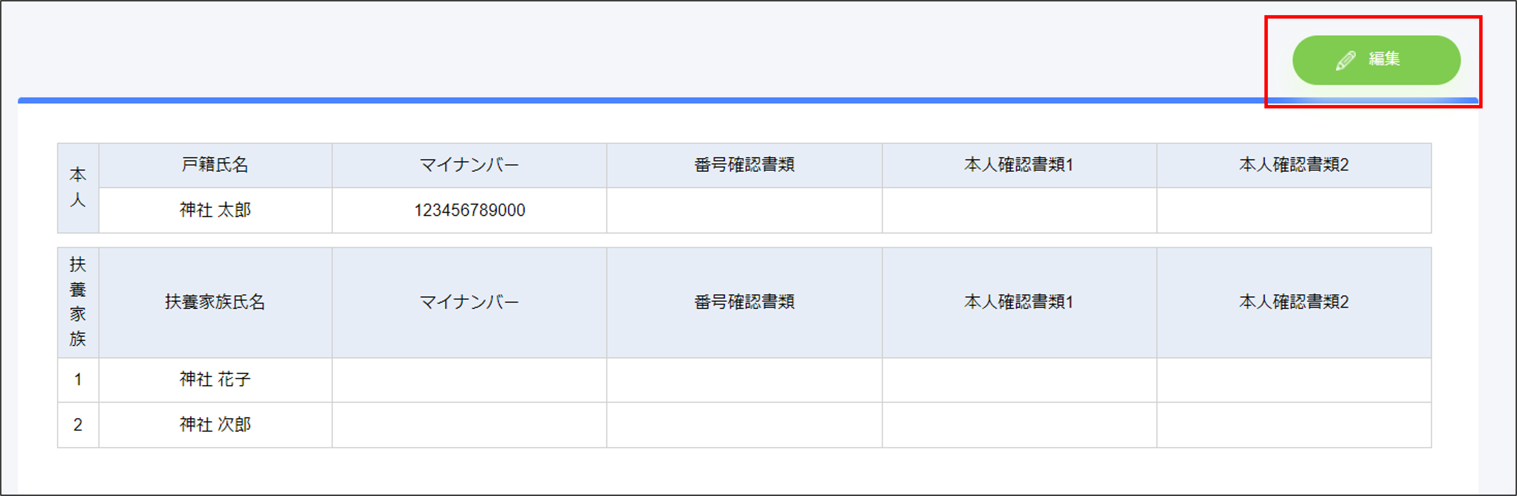Click the empty 本人確認書類1 cell for 神社 次郎

coord(1019,425)
